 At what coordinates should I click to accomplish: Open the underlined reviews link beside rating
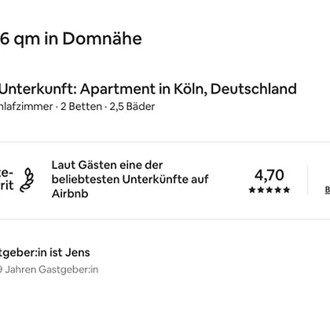point(328,190)
